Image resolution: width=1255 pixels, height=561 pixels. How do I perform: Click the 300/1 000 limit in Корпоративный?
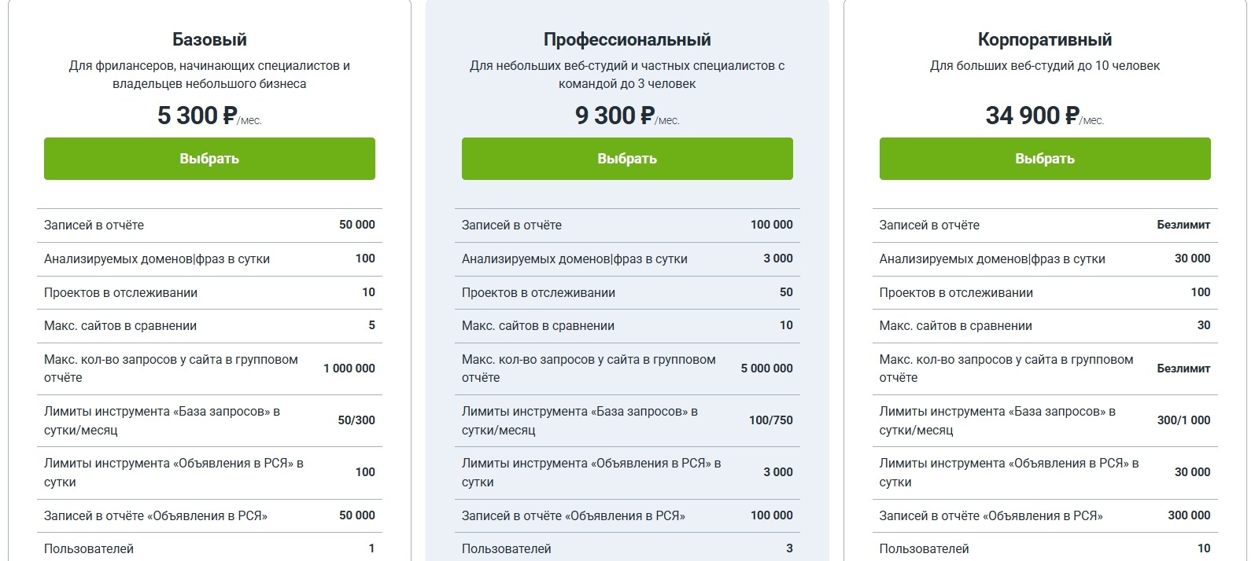click(1183, 420)
